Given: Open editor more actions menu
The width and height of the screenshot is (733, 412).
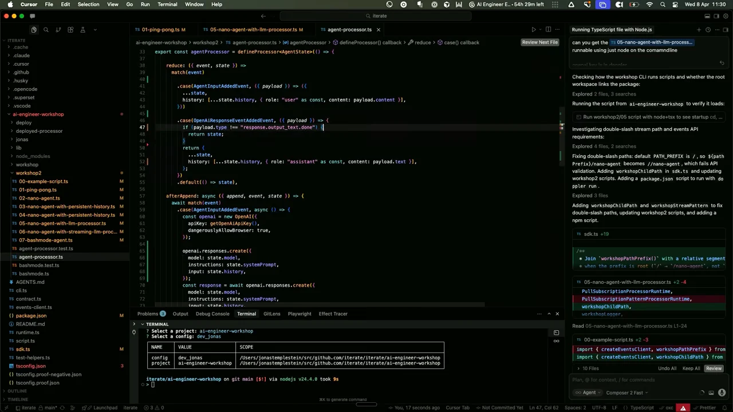Looking at the screenshot, I should click(x=558, y=30).
